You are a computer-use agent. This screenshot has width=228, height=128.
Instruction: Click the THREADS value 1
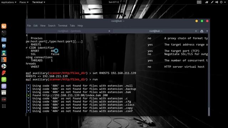pyautogui.click(x=52, y=60)
